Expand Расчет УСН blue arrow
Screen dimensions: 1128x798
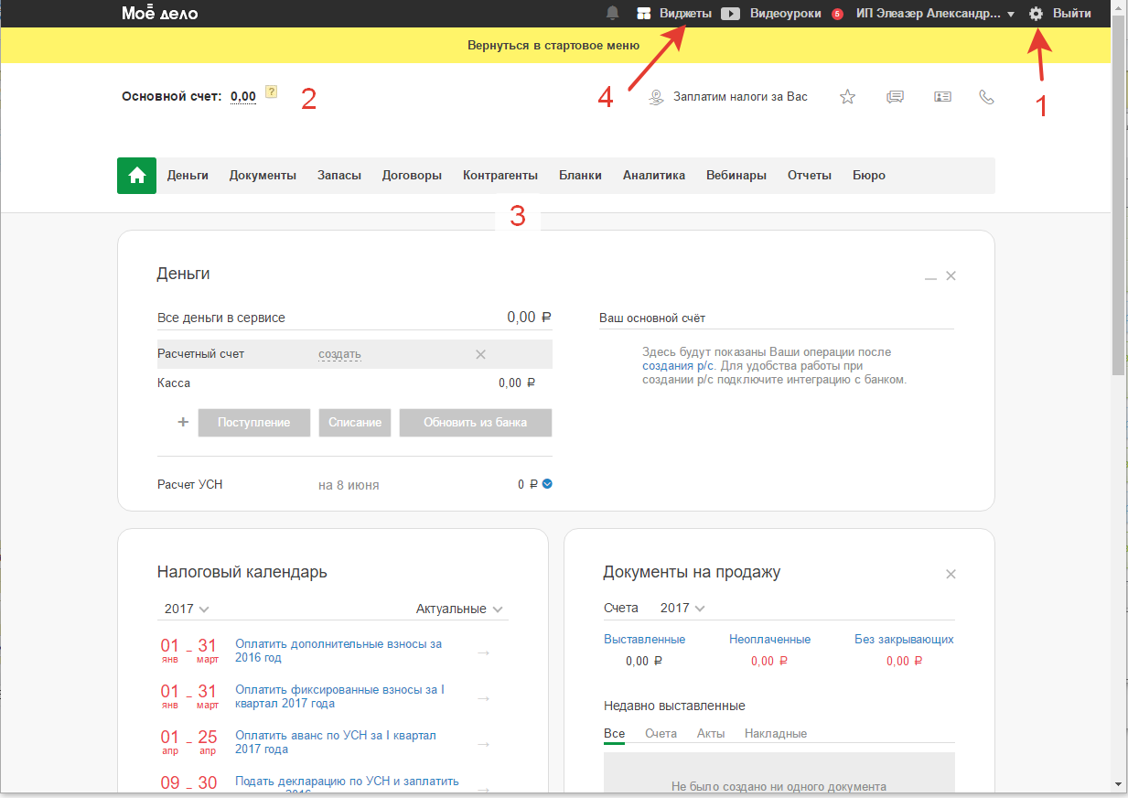click(x=547, y=484)
